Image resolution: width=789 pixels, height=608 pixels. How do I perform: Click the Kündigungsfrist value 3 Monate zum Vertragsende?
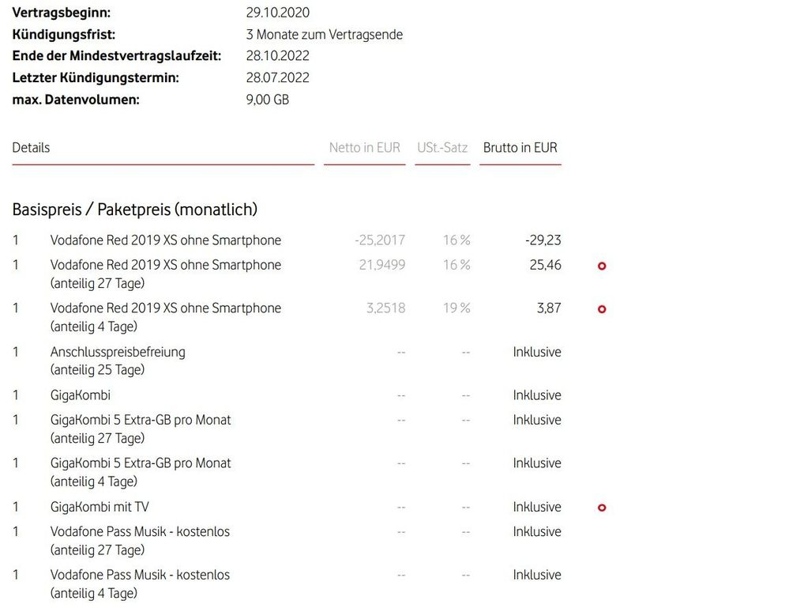pos(325,35)
